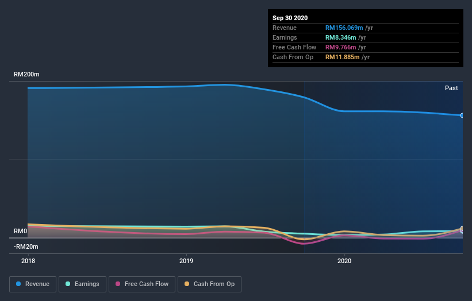
Task: Click the RM9.766m free cash flow value
Action: 341,47
